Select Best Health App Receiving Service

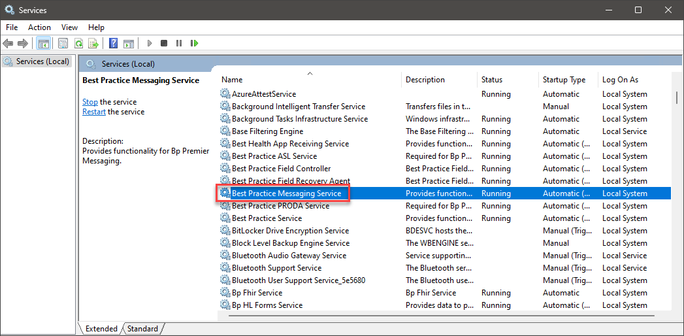point(290,144)
